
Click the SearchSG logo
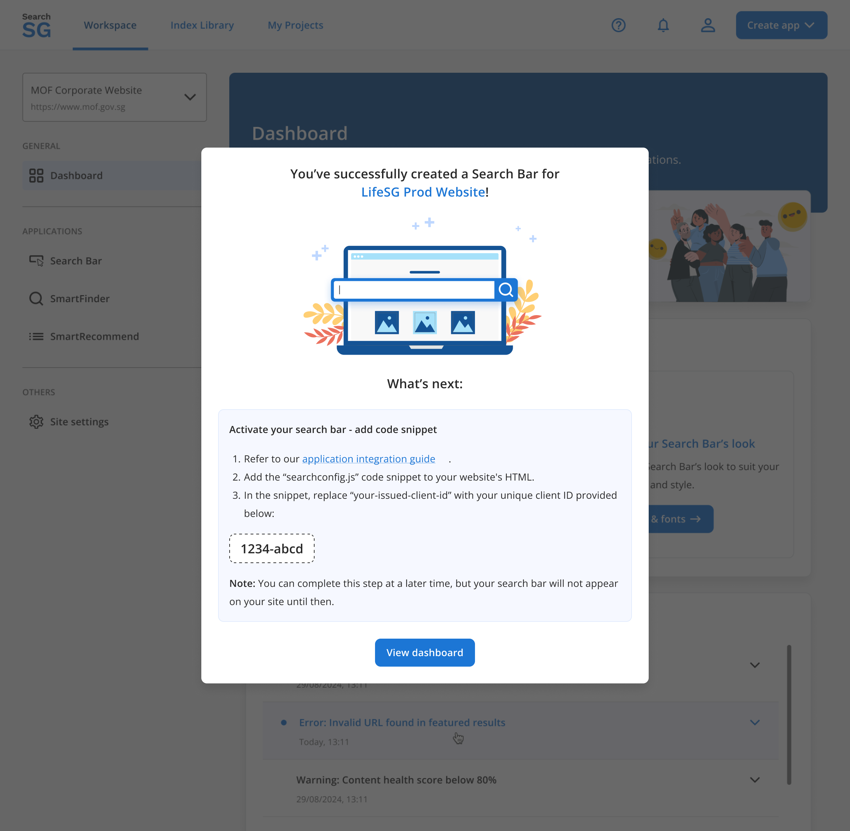tap(36, 24)
